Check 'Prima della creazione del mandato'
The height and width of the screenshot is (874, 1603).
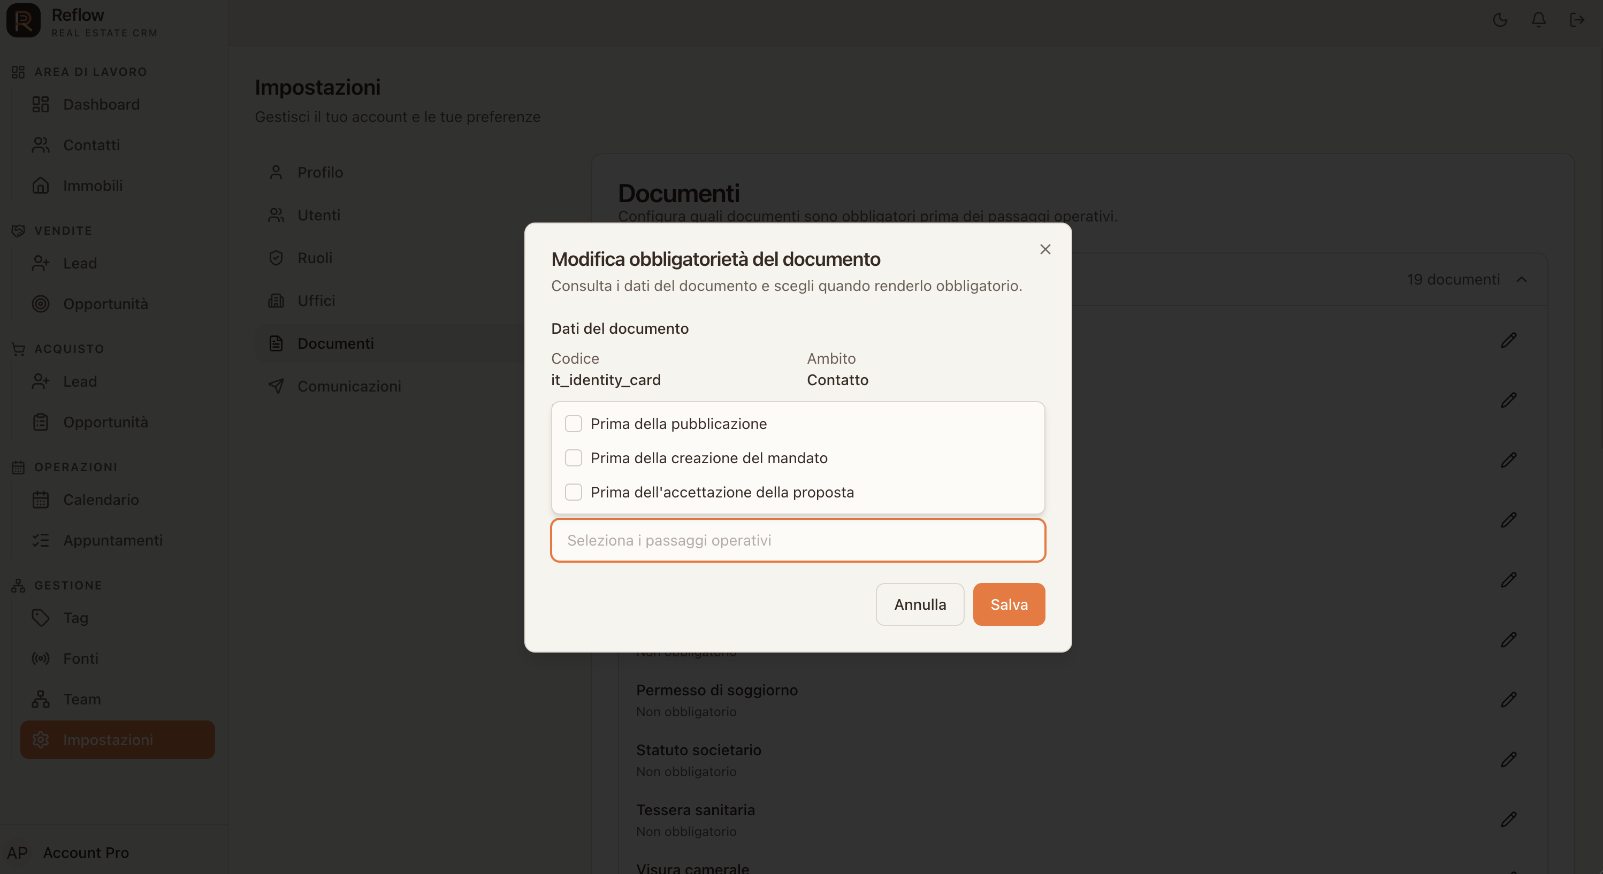573,458
